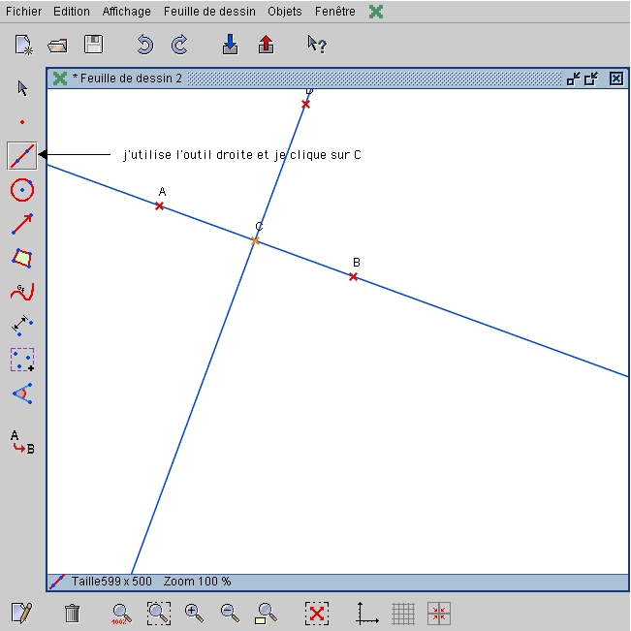Open the Objets menu
631x631 pixels.
coord(285,12)
